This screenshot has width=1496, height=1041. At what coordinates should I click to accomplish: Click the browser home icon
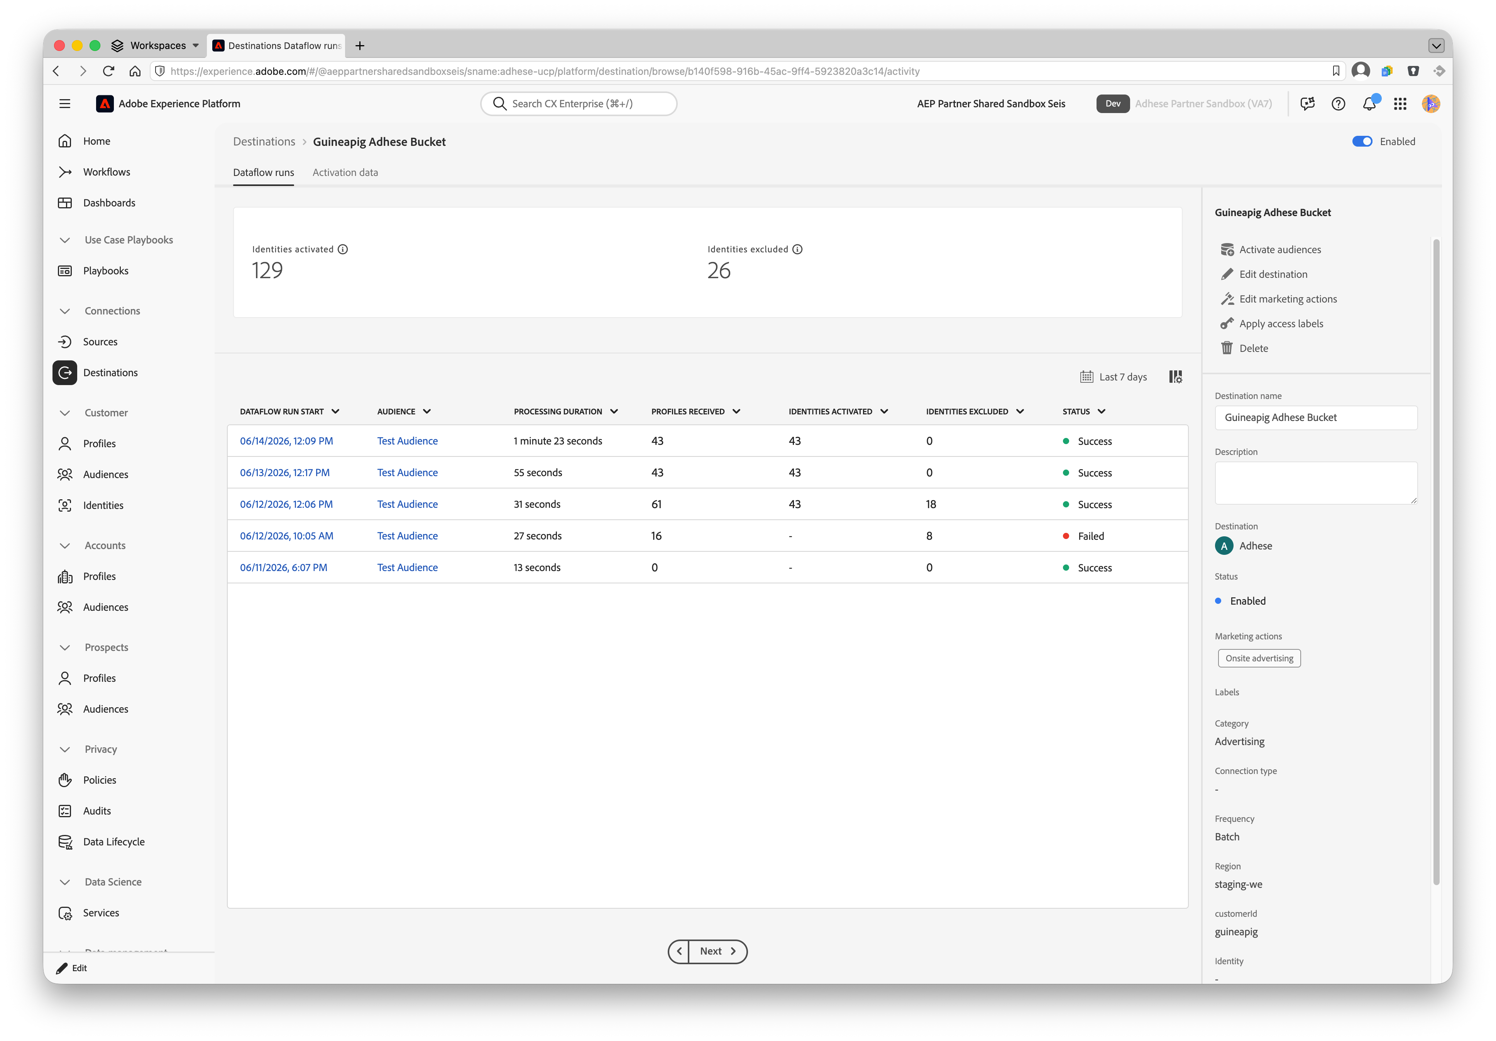(135, 71)
